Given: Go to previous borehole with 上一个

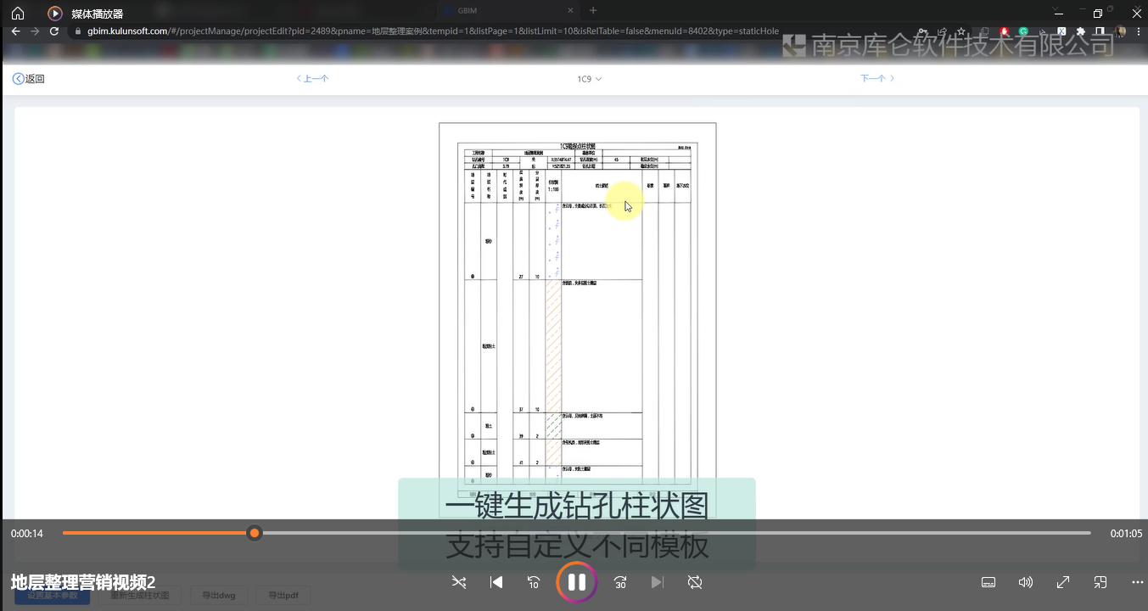Looking at the screenshot, I should [312, 79].
